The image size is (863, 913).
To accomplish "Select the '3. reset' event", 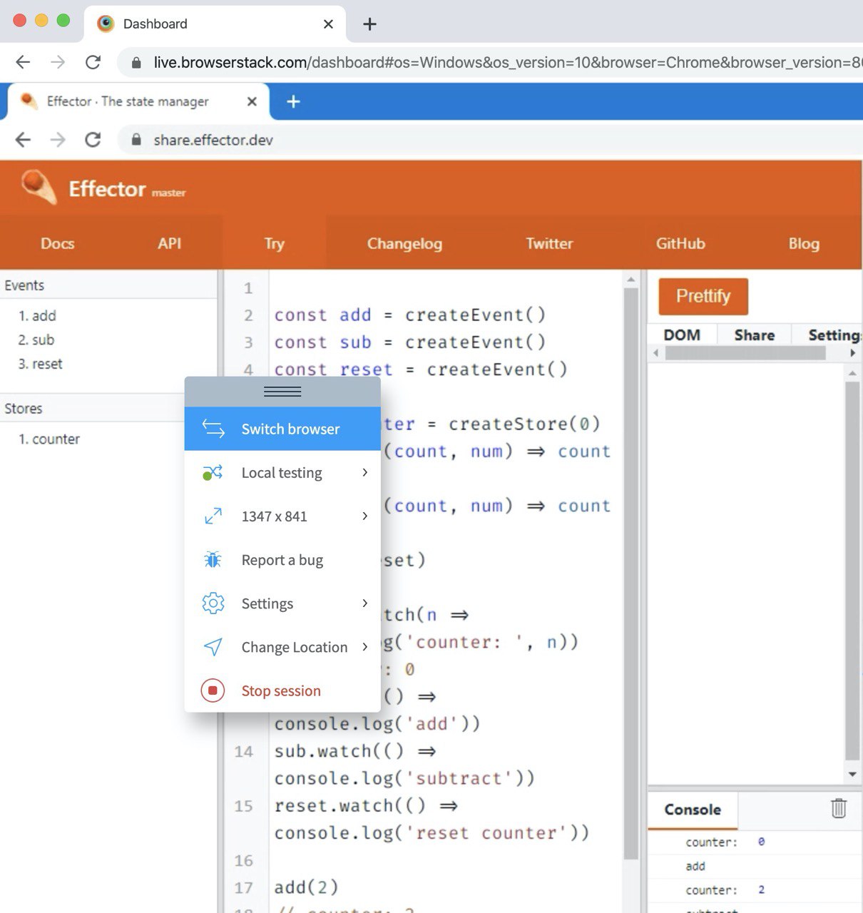I will [41, 364].
